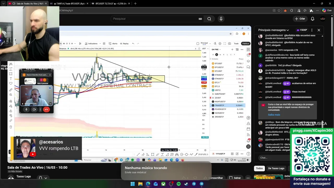This screenshot has height=188, width=334.
Task: End the Google Meet call
Action: pos(46,110)
